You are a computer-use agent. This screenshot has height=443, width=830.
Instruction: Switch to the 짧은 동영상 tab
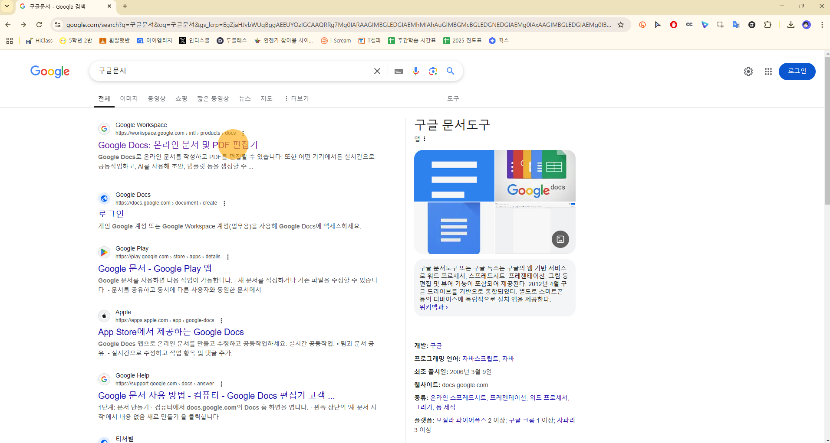(x=213, y=98)
